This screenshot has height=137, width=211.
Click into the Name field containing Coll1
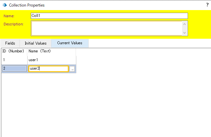(109, 16)
